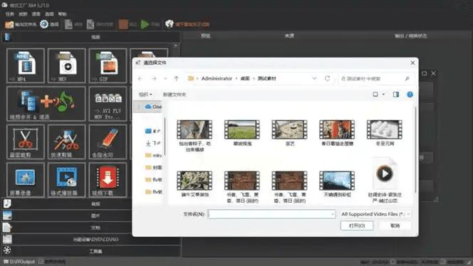
Task: Select the blue sky video thumbnail
Action: click(337, 181)
